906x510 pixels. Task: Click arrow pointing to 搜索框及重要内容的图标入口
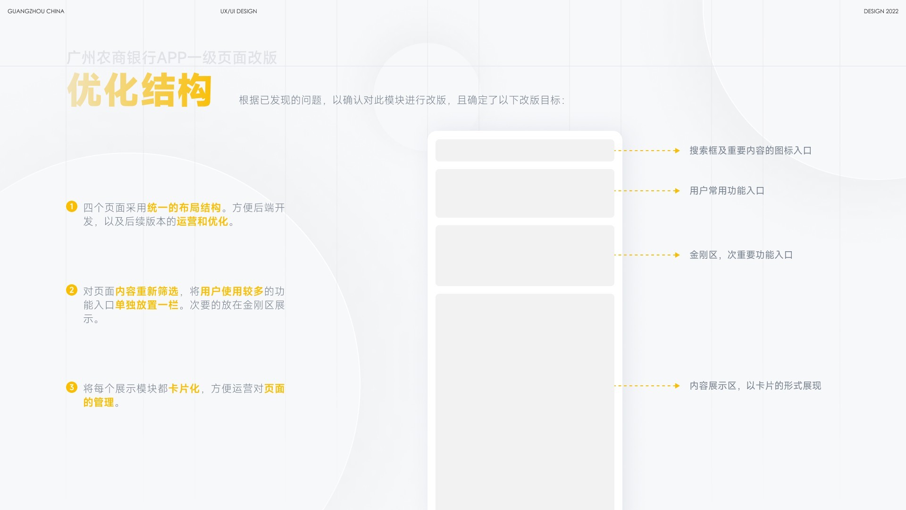646,151
